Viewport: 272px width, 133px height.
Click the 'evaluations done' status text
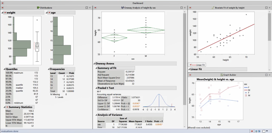coord(10,131)
